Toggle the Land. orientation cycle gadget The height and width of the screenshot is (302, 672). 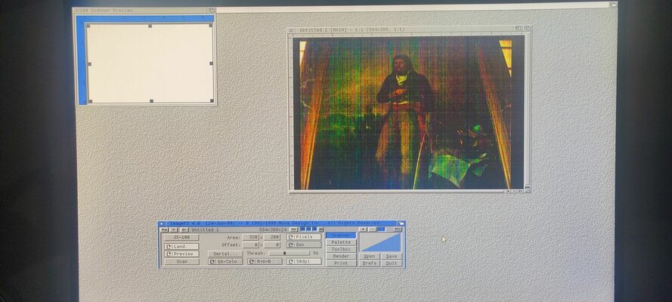tap(181, 245)
